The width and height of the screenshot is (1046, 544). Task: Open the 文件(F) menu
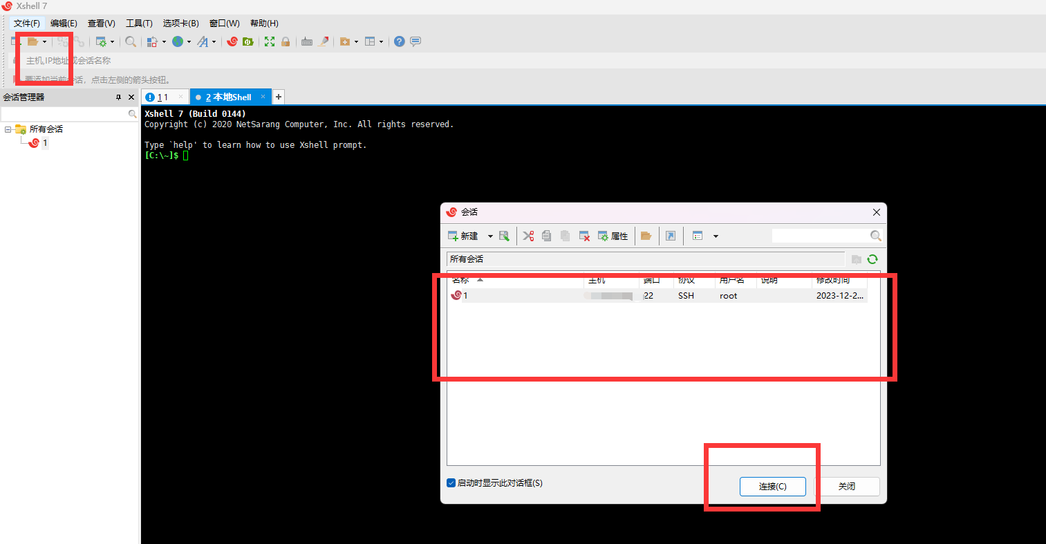coord(27,24)
